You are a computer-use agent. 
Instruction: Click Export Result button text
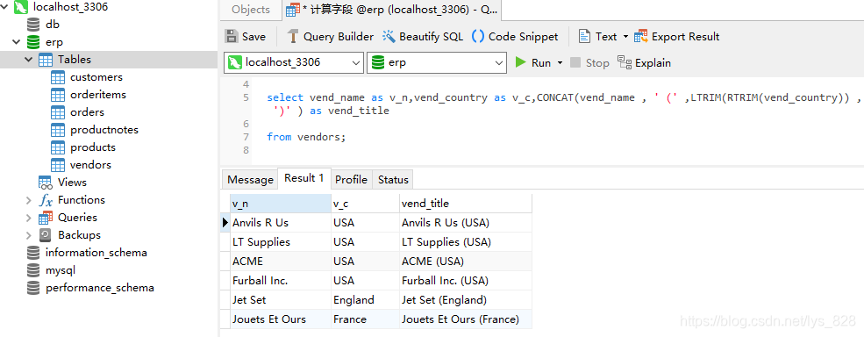[685, 37]
